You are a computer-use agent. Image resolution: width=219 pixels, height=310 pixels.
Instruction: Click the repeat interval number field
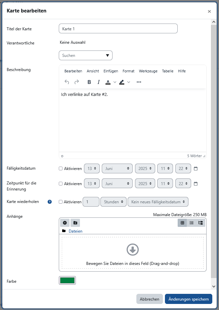pos(91,202)
